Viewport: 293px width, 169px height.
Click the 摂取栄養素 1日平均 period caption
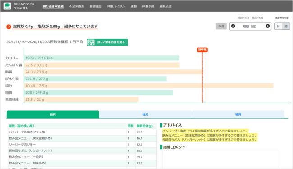pos(45,42)
